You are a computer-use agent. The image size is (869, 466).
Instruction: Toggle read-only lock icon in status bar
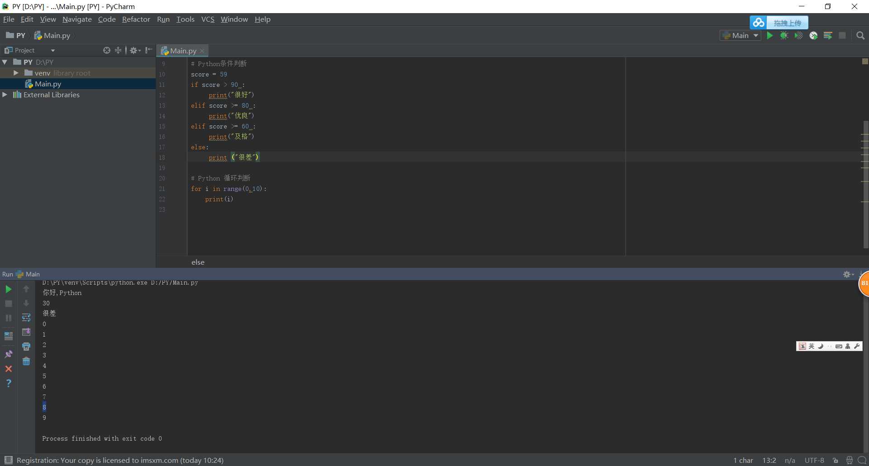click(836, 460)
